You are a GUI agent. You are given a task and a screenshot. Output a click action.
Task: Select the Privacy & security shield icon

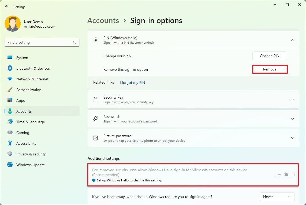10,154
